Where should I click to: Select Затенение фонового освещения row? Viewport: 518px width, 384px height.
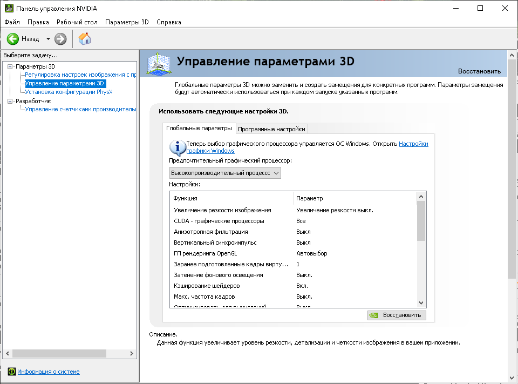[293, 275]
